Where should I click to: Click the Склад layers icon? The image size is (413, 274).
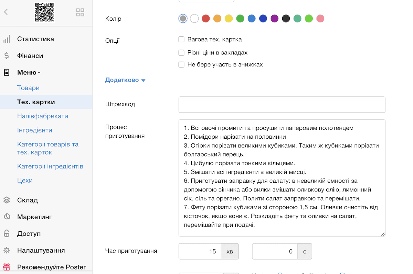[7, 200]
